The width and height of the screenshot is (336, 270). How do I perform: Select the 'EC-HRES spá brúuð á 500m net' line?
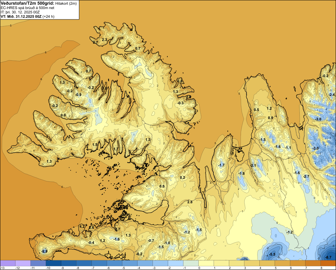(28, 8)
